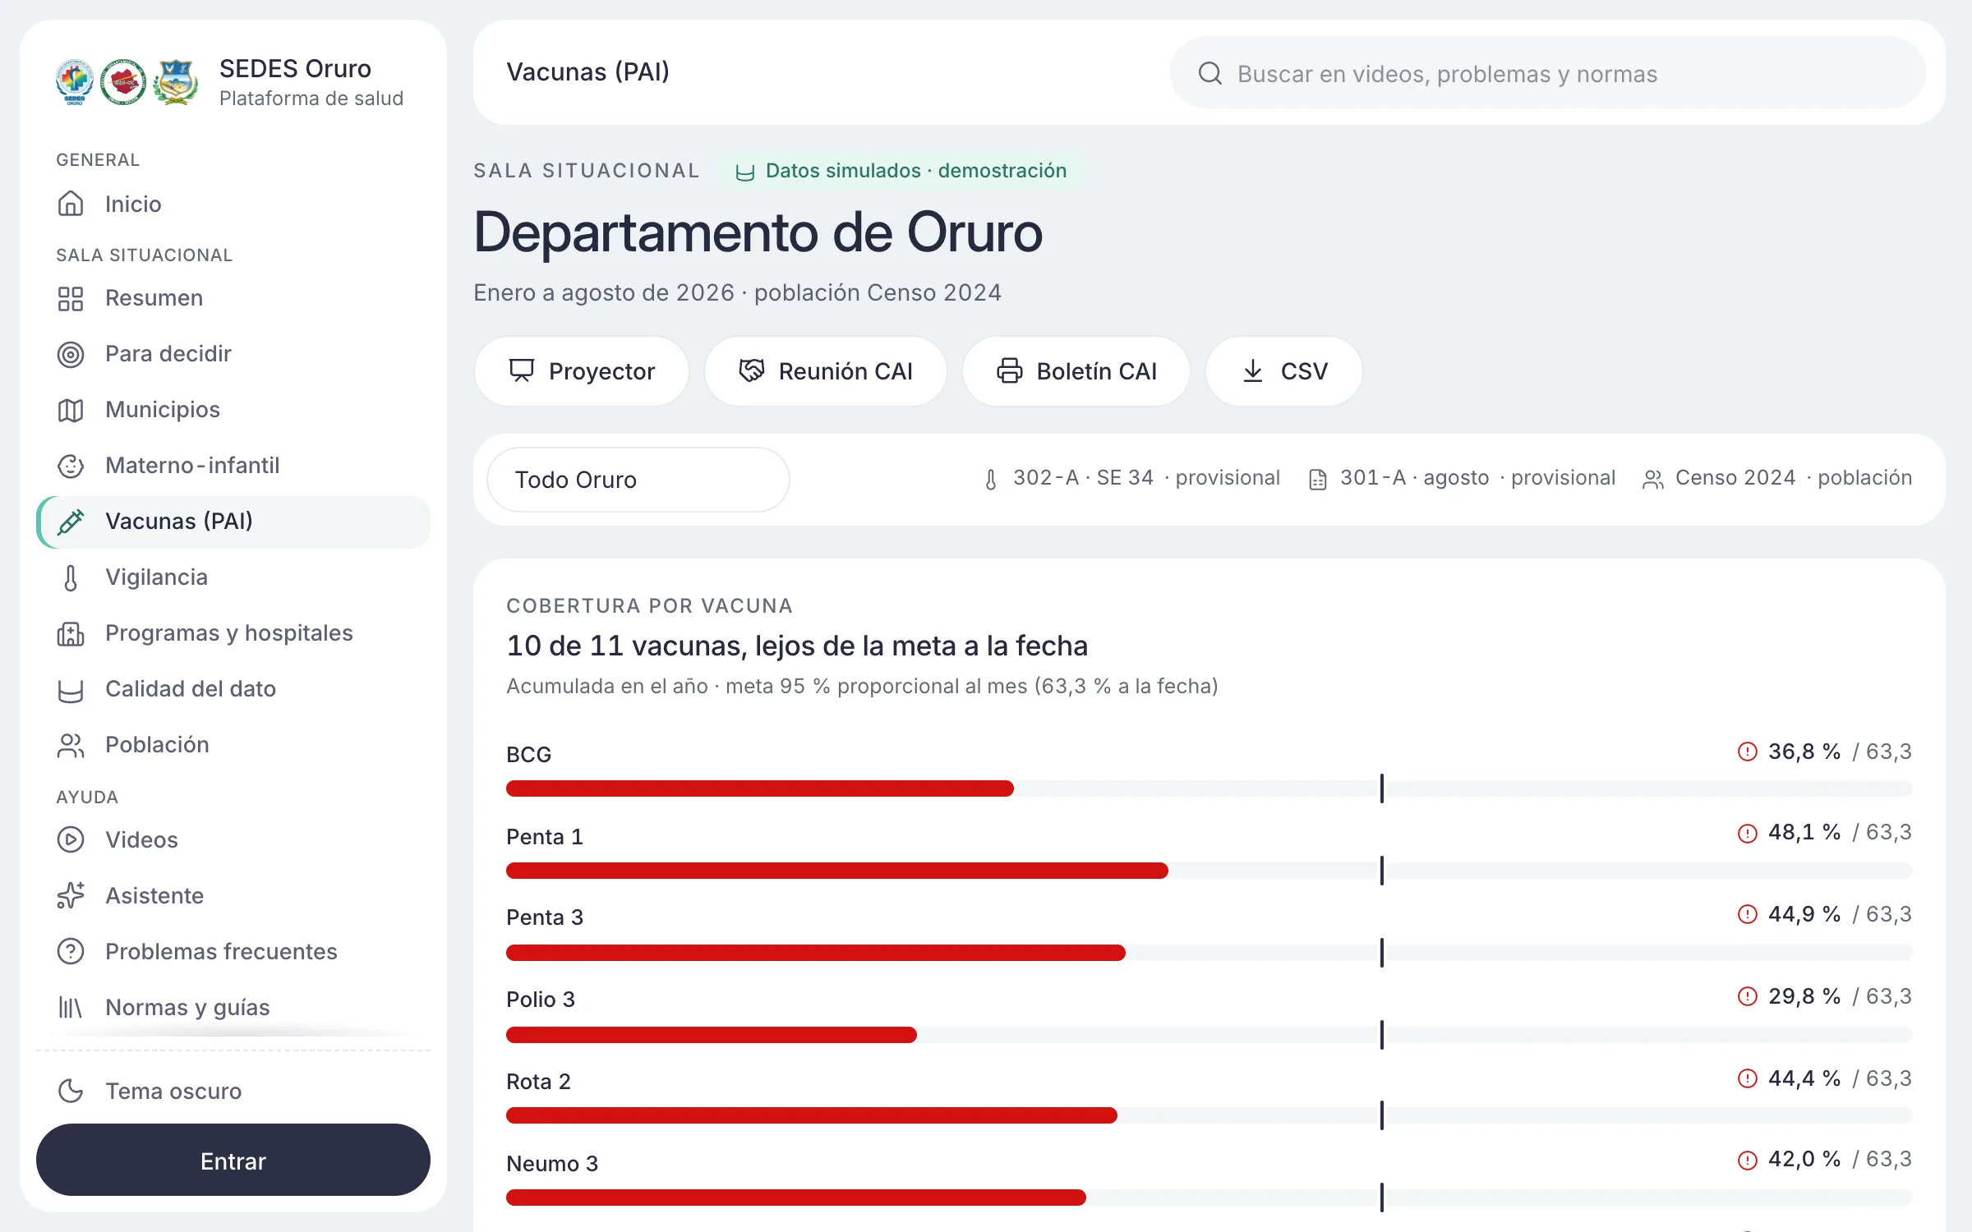Click the BCG warning alert icon
Image resolution: width=1972 pixels, height=1232 pixels.
pos(1748,752)
